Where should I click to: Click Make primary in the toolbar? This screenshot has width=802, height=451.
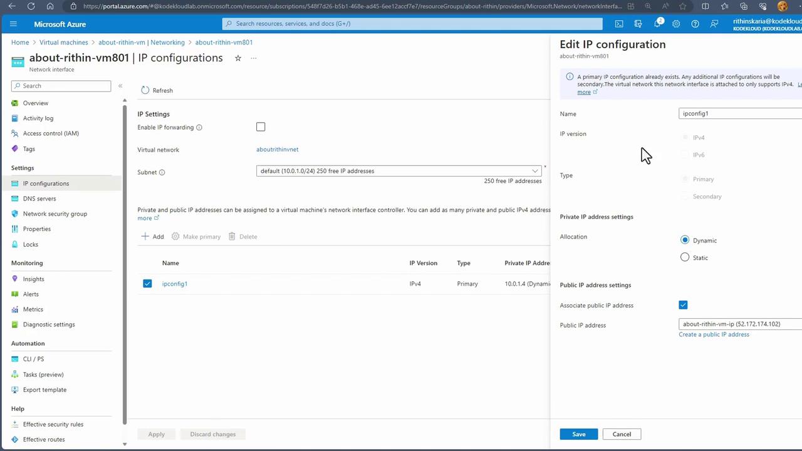(196, 237)
